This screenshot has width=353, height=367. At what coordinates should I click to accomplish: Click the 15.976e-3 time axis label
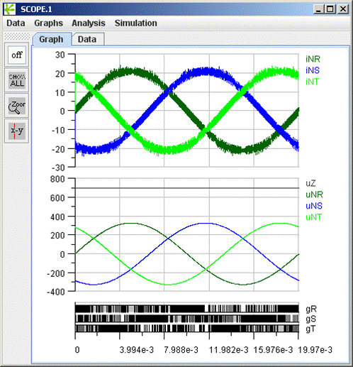point(274,350)
